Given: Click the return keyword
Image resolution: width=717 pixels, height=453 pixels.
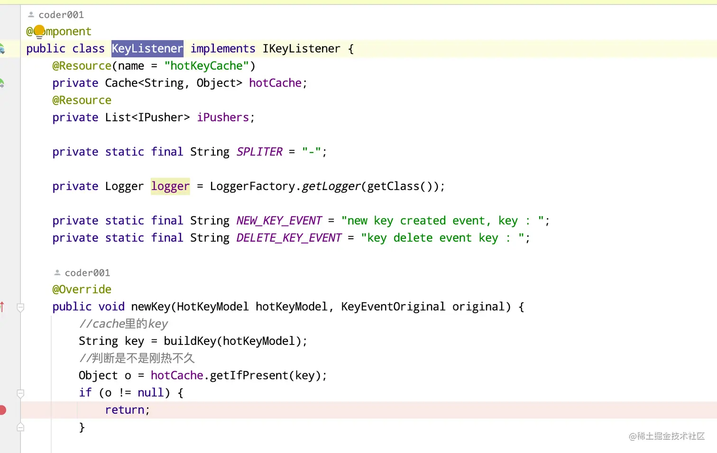Looking at the screenshot, I should point(124,409).
